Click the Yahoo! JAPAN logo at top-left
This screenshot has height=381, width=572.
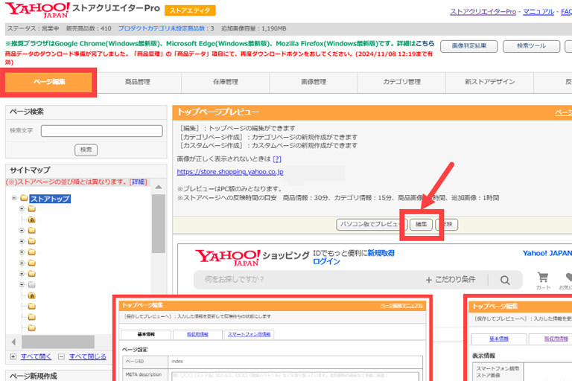tap(37, 10)
